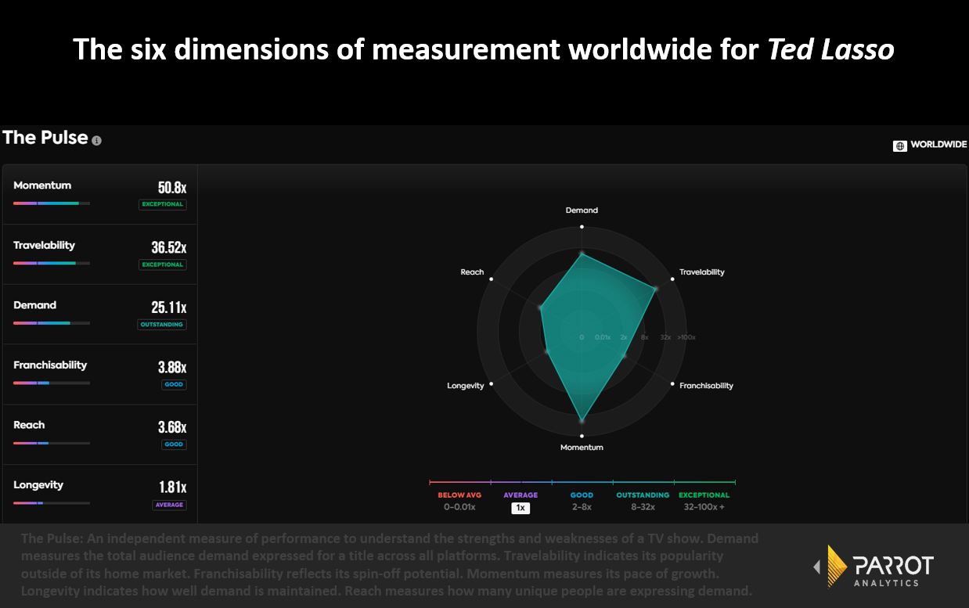Click the 25.11x Demand value

[x=169, y=308]
